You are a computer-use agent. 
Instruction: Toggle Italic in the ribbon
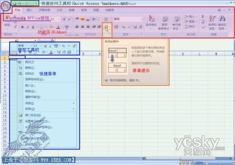click(x=28, y=27)
